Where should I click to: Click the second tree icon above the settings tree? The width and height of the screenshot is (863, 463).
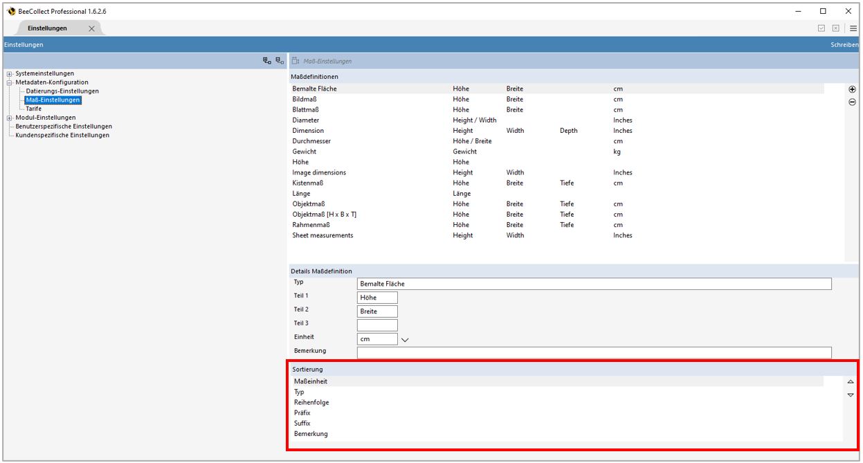[x=279, y=61]
